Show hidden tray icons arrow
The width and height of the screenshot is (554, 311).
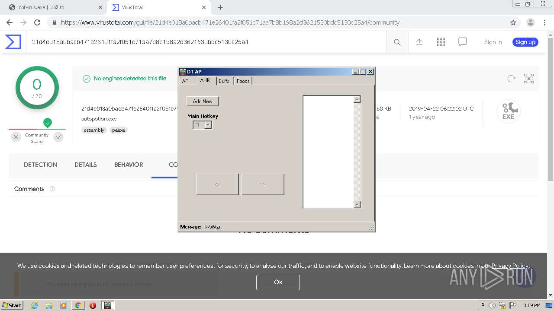pyautogui.click(x=483, y=305)
